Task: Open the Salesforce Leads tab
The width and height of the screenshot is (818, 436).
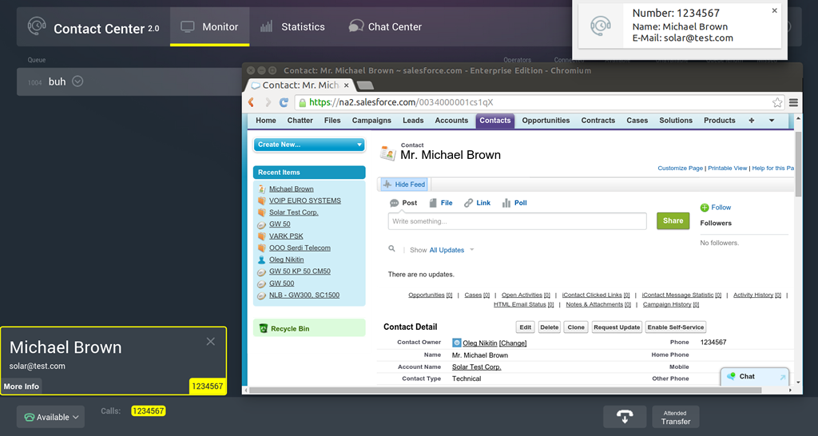Action: pos(413,121)
